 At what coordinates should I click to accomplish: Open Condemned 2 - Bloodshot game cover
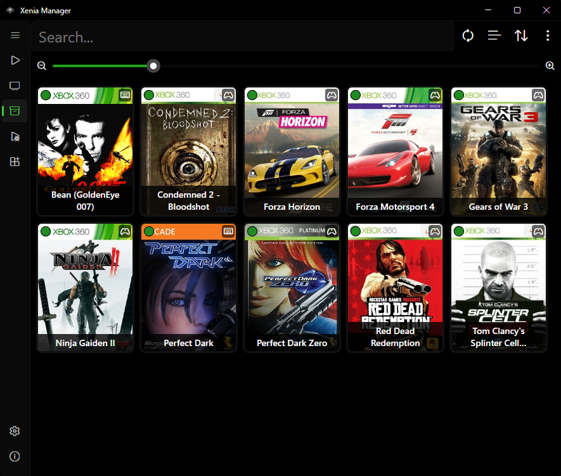click(188, 151)
